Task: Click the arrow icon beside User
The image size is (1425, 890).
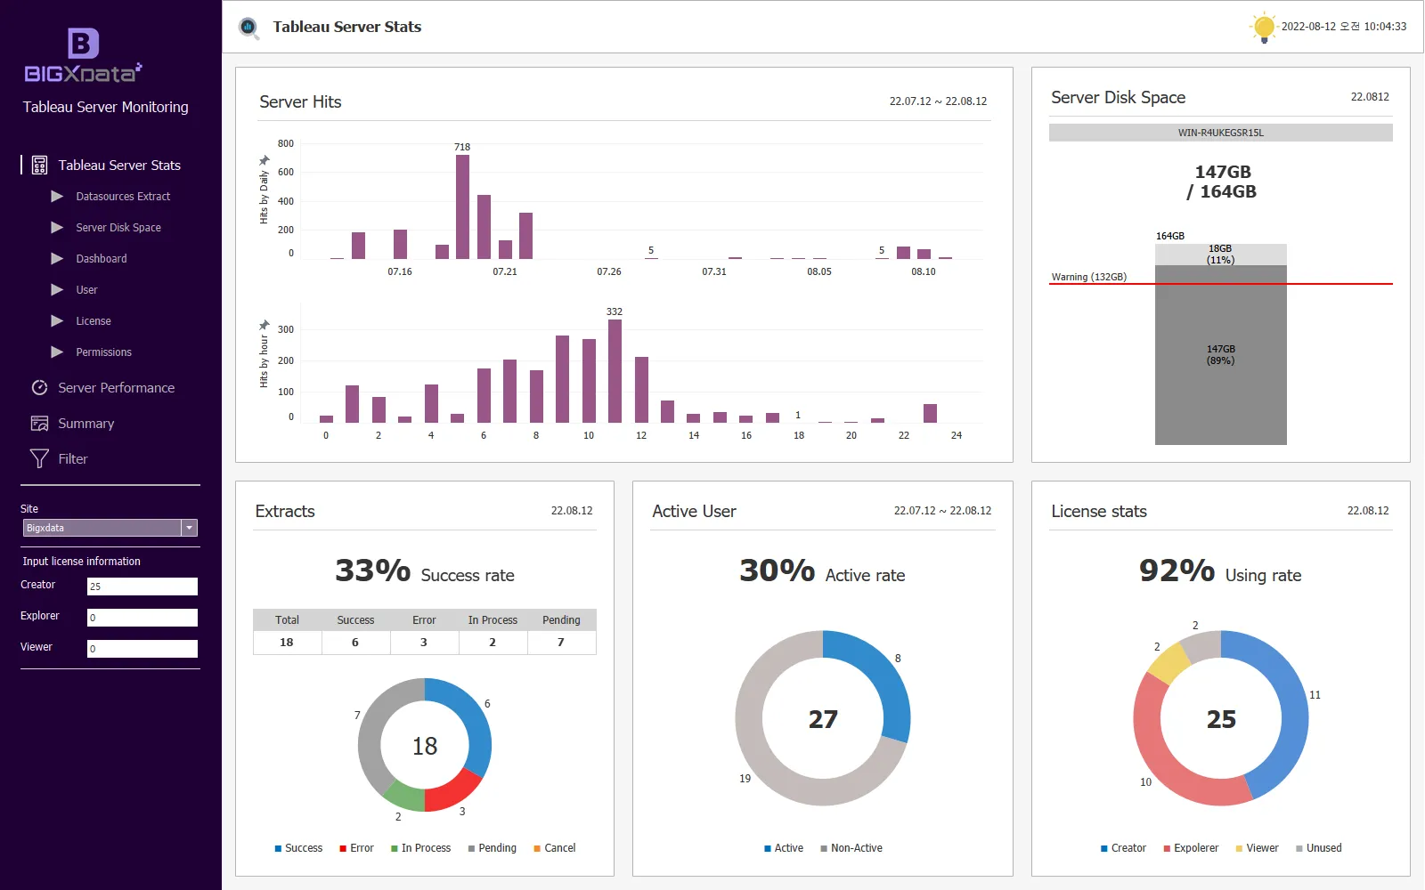Action: point(57,289)
